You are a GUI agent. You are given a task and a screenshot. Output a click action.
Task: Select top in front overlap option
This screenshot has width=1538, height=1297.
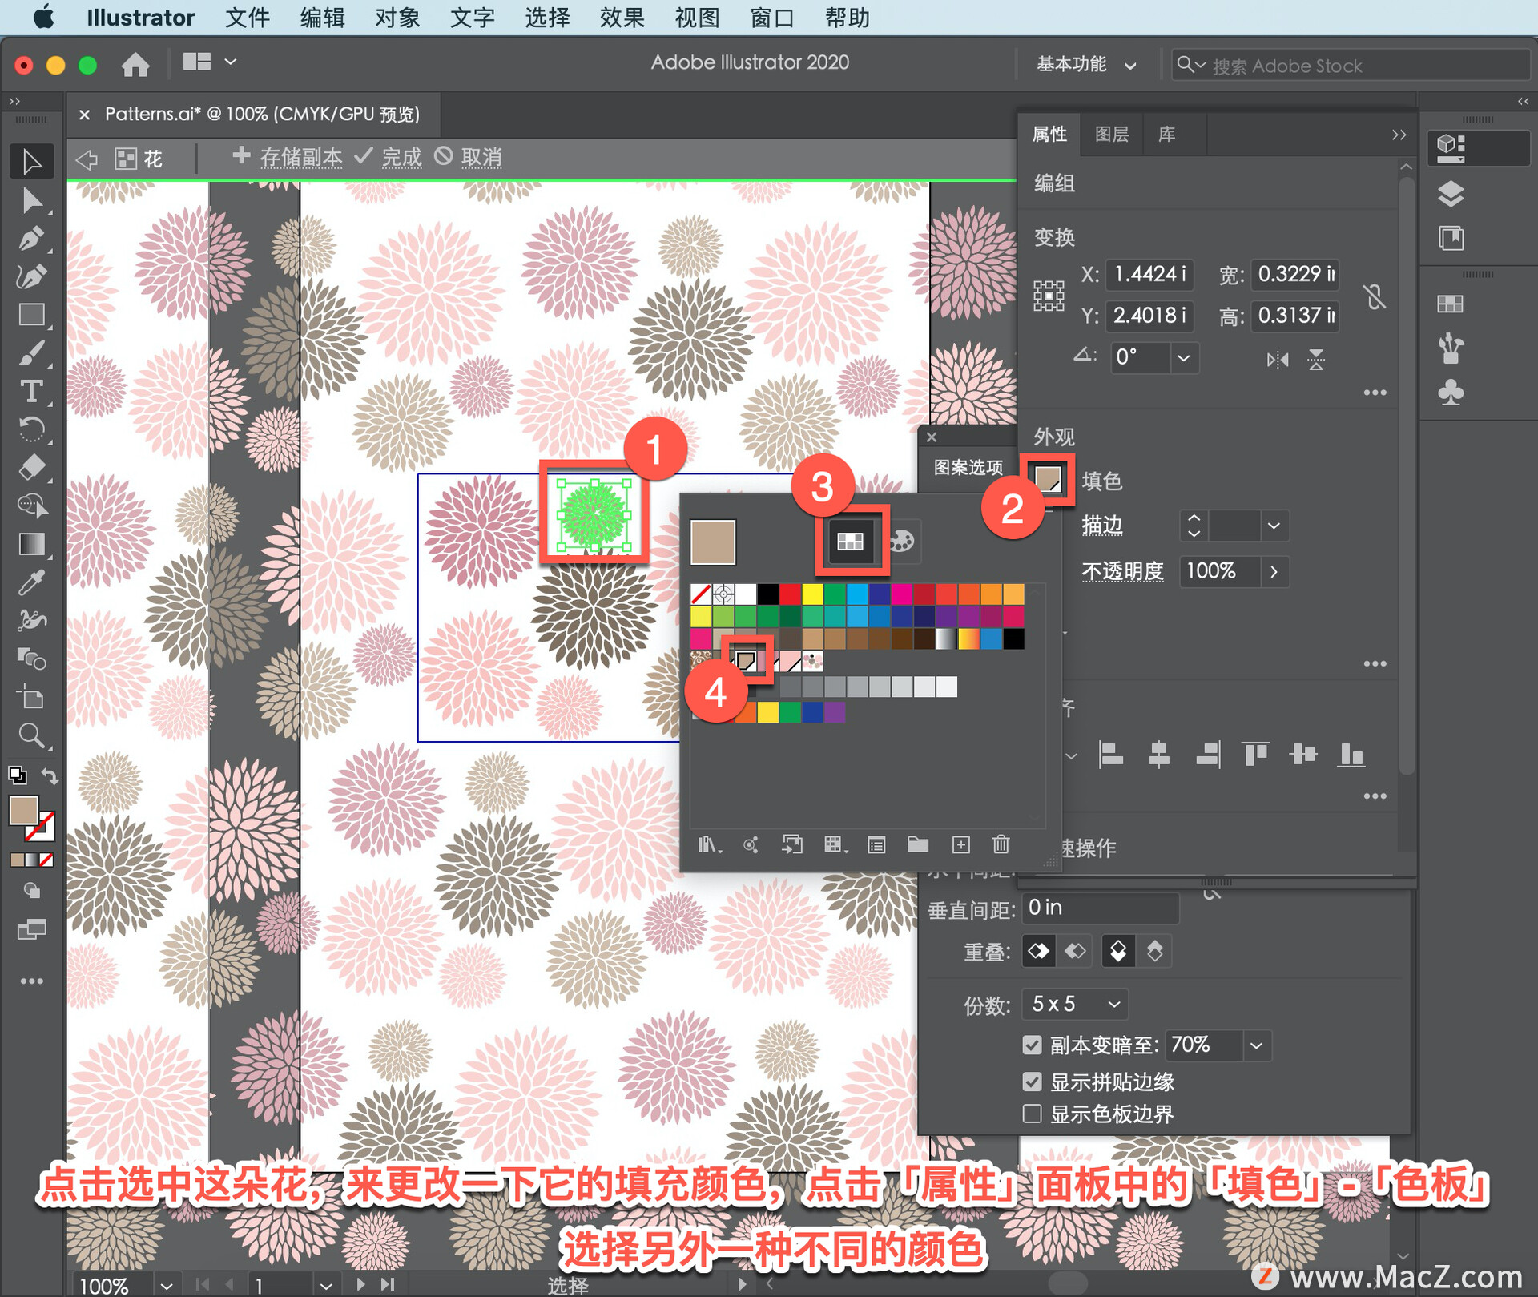(1118, 952)
